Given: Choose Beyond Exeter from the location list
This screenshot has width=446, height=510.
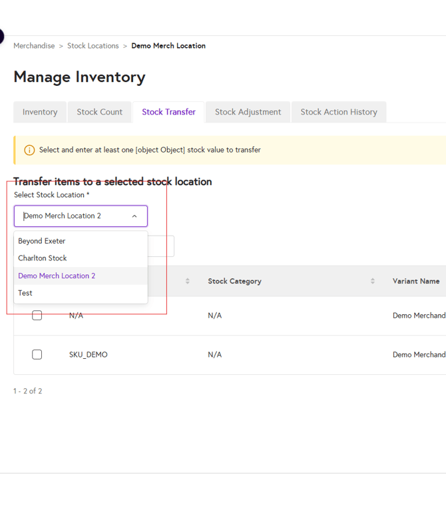Looking at the screenshot, I should click(x=42, y=241).
